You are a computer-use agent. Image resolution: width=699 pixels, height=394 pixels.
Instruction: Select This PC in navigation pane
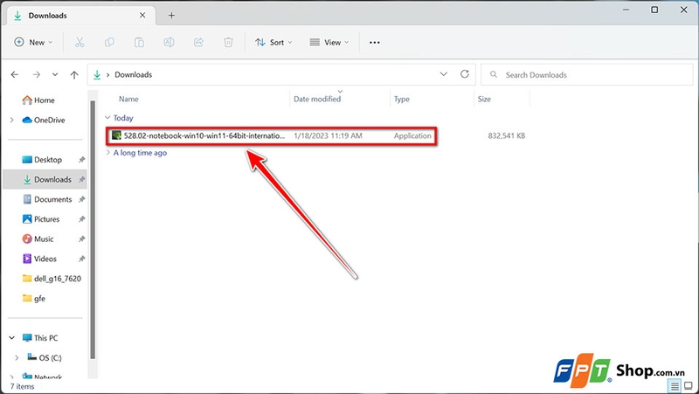tap(40, 338)
